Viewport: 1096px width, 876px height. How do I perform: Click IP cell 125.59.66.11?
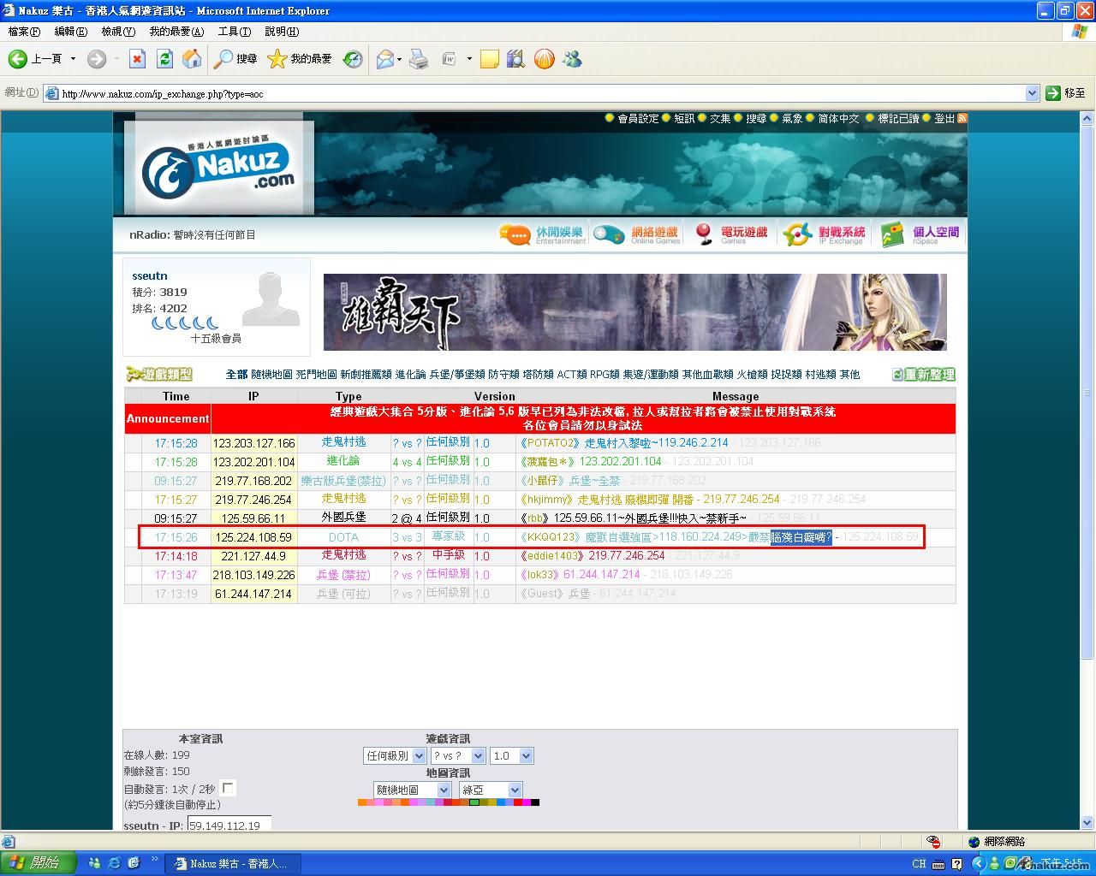point(253,518)
